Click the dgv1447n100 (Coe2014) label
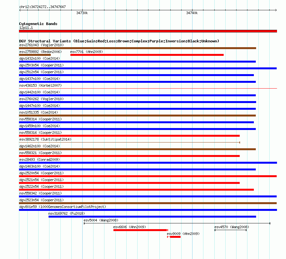The height and width of the screenshot is (259, 286). tap(40, 106)
